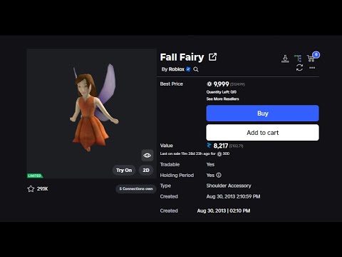342x257 pixels.
Task: Switch the preview to 2D
Action: (146, 170)
